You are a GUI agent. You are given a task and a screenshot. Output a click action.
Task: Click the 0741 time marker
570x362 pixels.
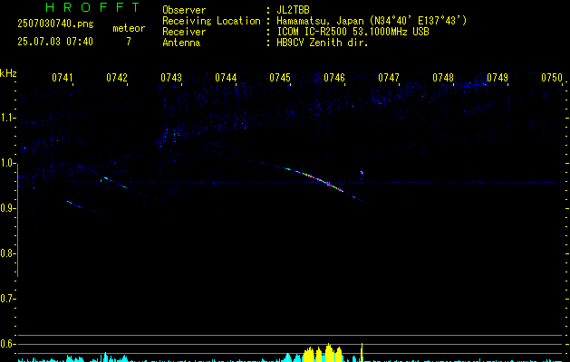pos(63,78)
